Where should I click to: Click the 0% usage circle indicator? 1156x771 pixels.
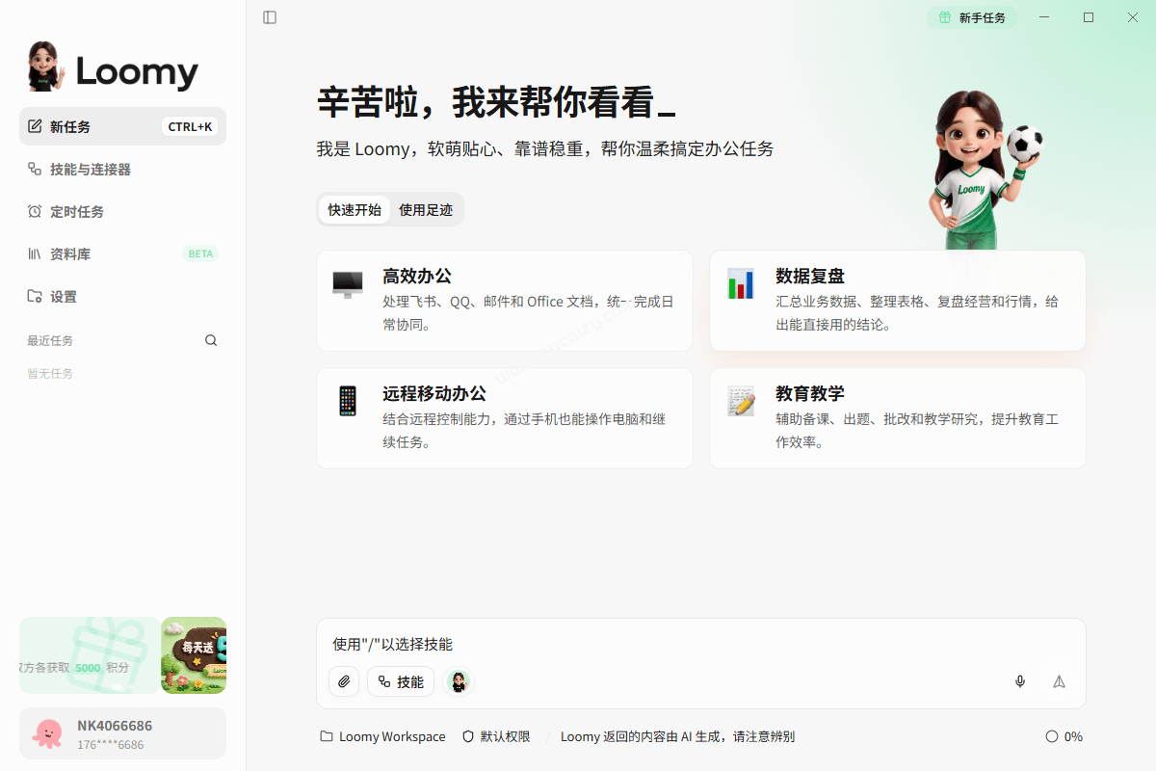1064,736
